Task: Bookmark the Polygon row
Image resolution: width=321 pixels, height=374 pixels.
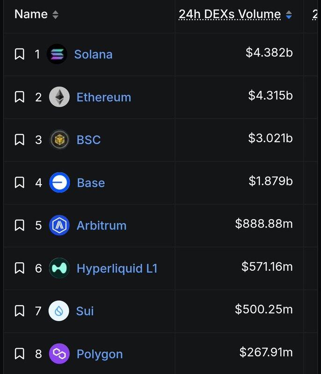Action: point(19,354)
